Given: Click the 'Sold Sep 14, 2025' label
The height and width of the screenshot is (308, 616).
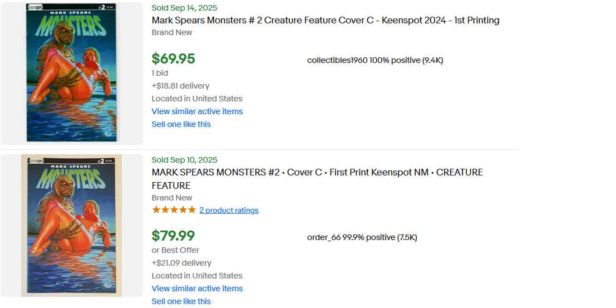Looking at the screenshot, I should (x=184, y=8).
